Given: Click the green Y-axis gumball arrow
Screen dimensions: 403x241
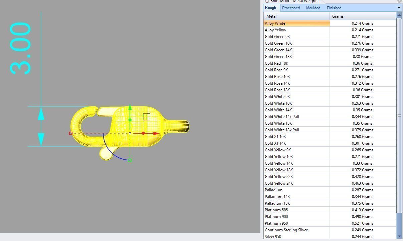Looking at the screenshot, I should (x=130, y=108).
